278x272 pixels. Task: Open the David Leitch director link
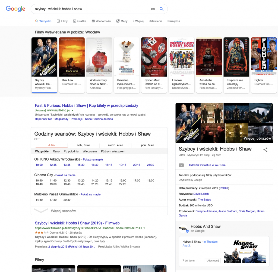201,194
